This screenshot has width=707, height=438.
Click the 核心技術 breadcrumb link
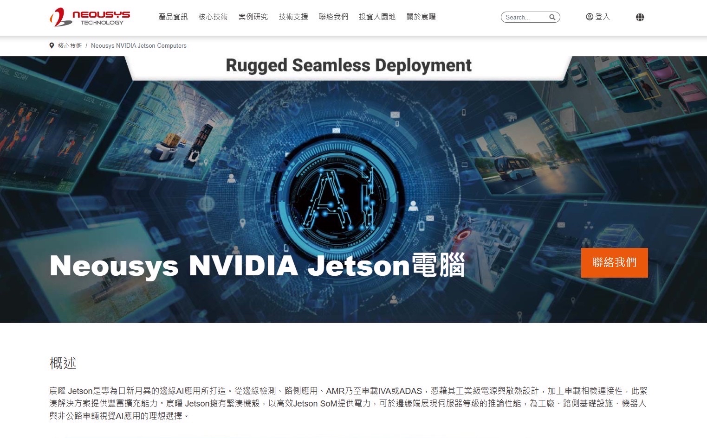[70, 45]
